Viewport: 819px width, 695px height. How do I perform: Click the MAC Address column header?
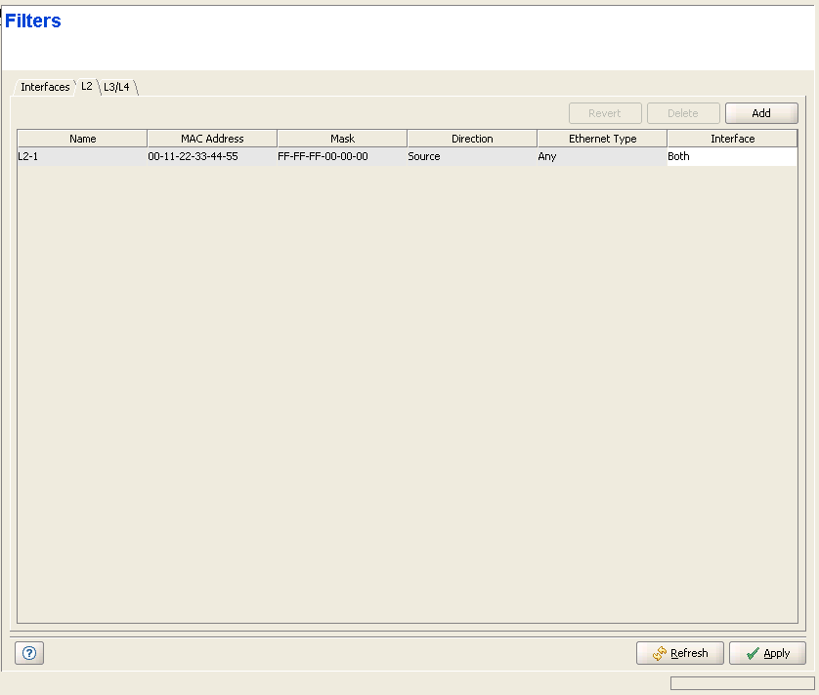(x=212, y=139)
